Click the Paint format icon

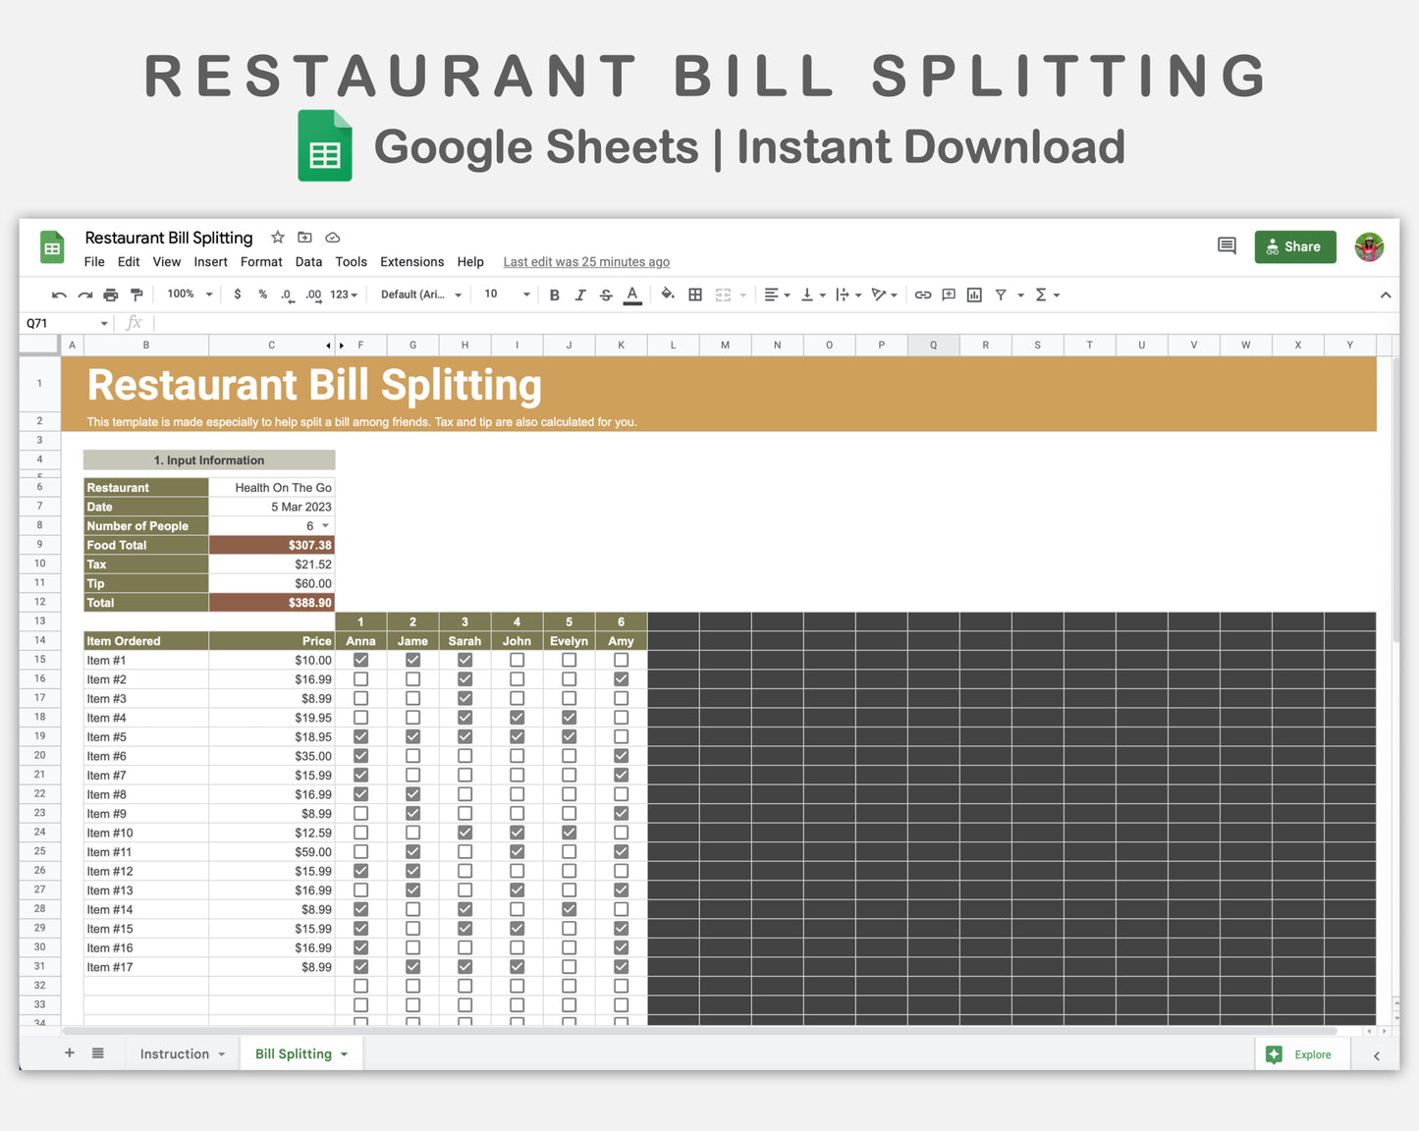pos(136,295)
